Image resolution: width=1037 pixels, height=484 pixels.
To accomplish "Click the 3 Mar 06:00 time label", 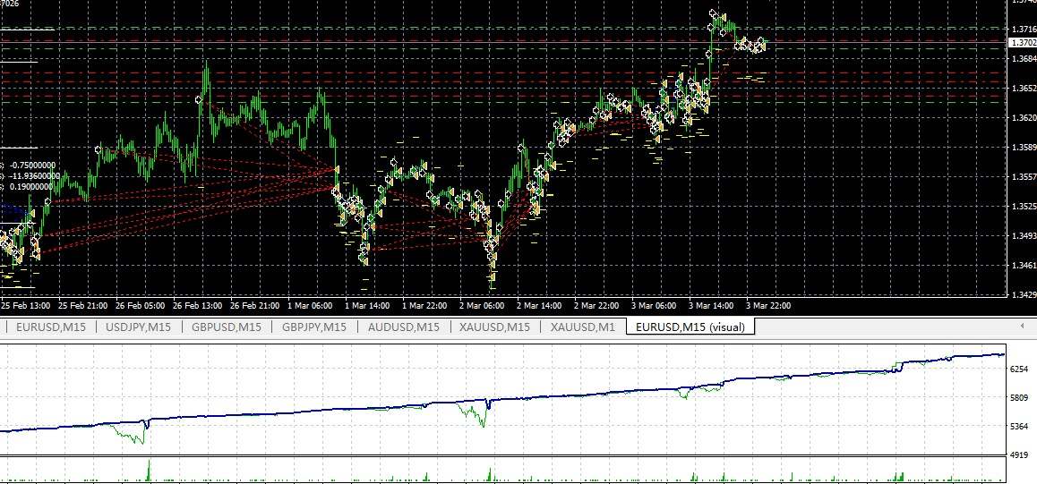I will [654, 306].
